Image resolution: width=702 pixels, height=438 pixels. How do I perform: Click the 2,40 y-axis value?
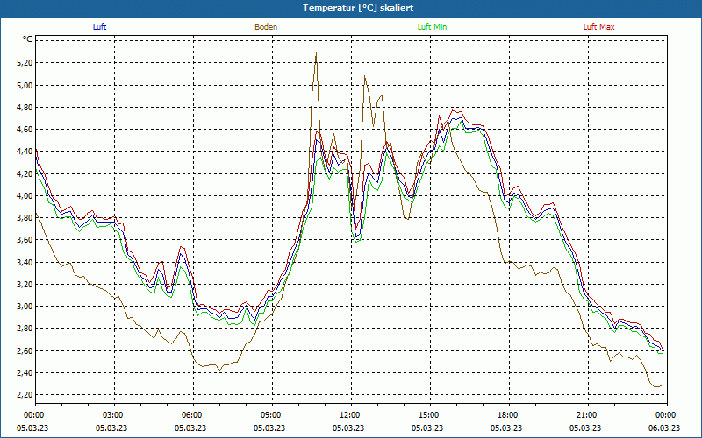pyautogui.click(x=25, y=373)
